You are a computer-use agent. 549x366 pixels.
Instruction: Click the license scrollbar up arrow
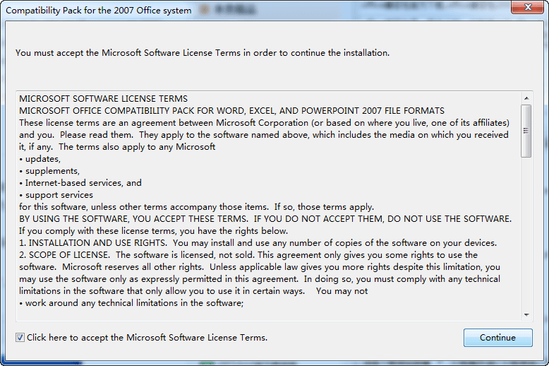(526, 98)
